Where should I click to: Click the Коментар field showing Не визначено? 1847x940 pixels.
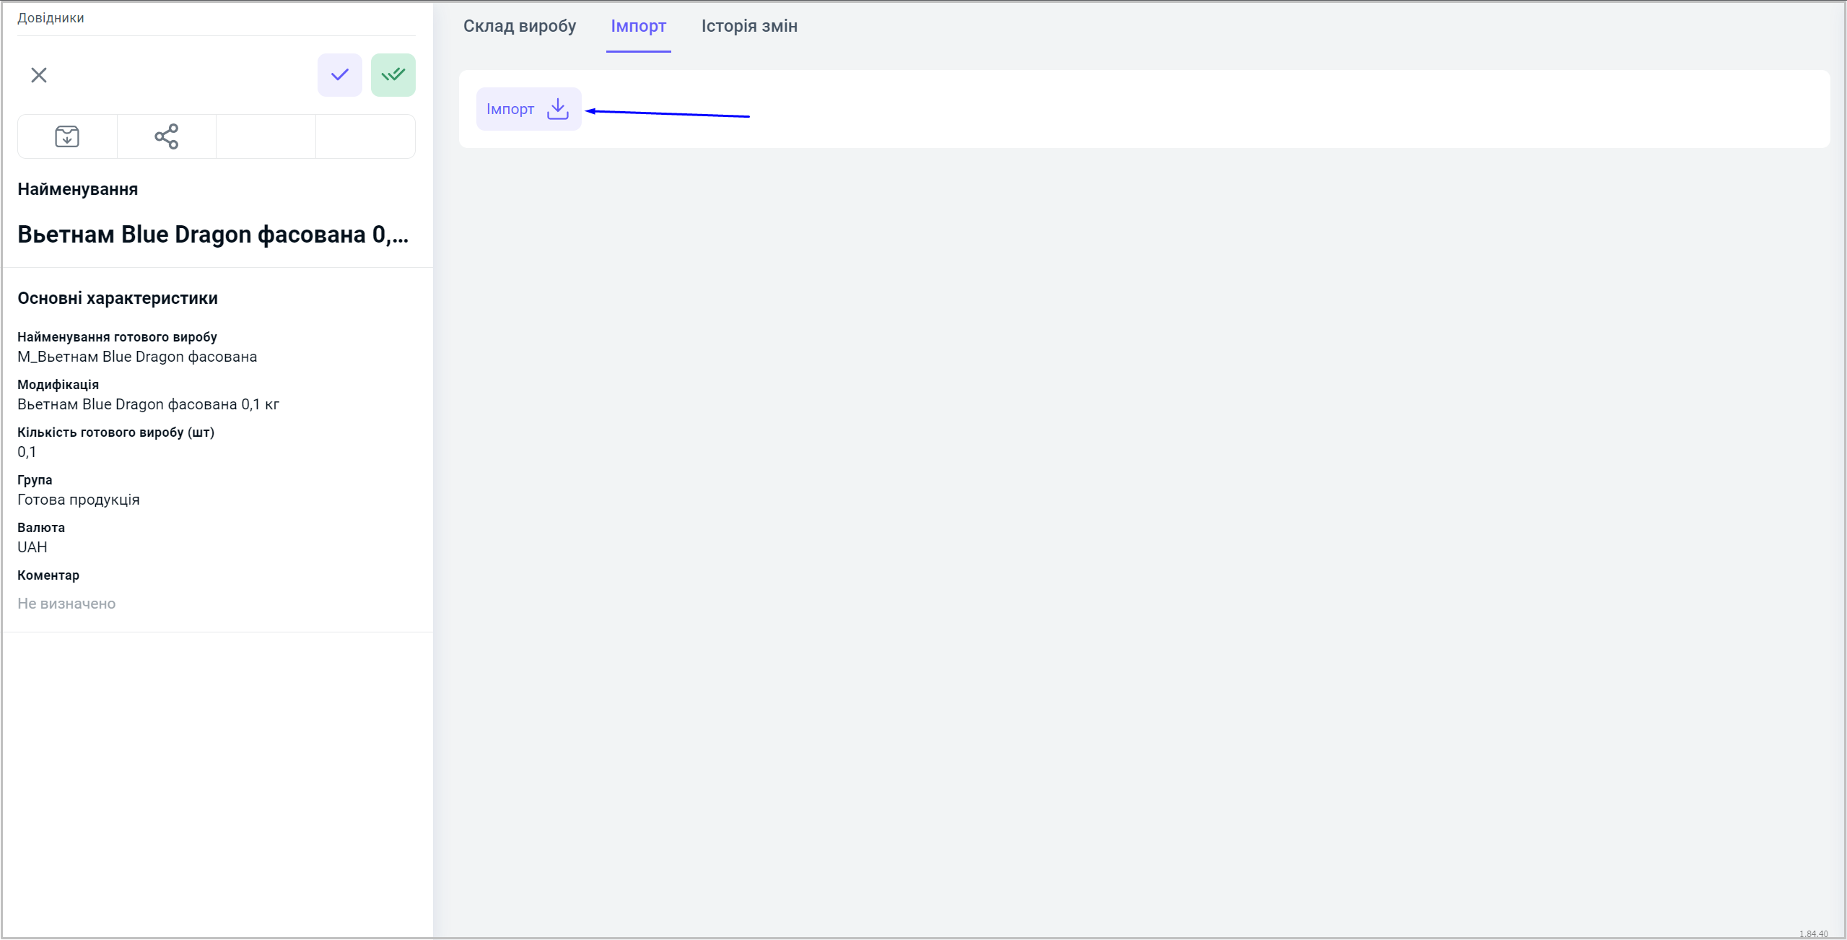(66, 604)
